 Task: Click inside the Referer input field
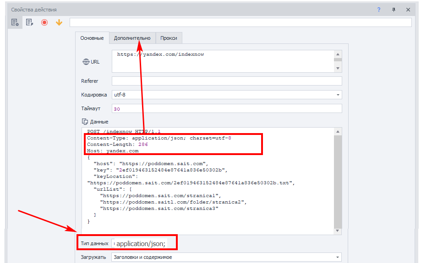(227, 81)
